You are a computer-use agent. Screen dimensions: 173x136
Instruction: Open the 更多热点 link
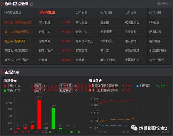(164, 3)
